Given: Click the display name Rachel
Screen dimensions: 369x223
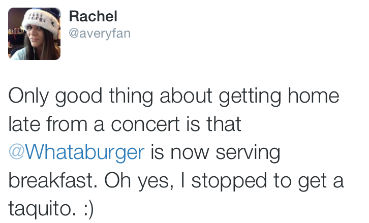Looking at the screenshot, I should 93,16.
